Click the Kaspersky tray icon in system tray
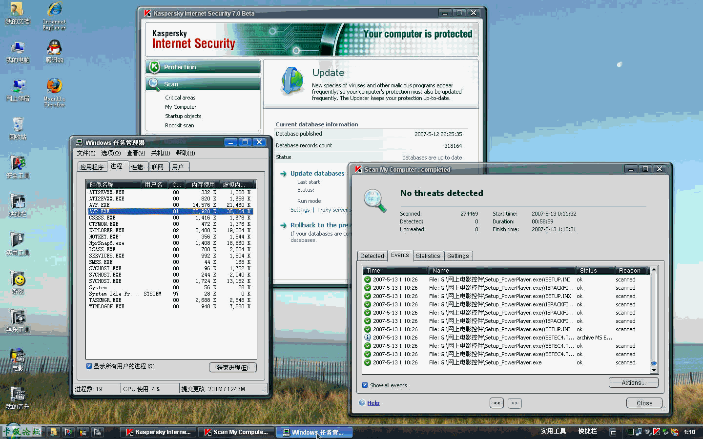This screenshot has height=439, width=703. pyautogui.click(x=657, y=432)
